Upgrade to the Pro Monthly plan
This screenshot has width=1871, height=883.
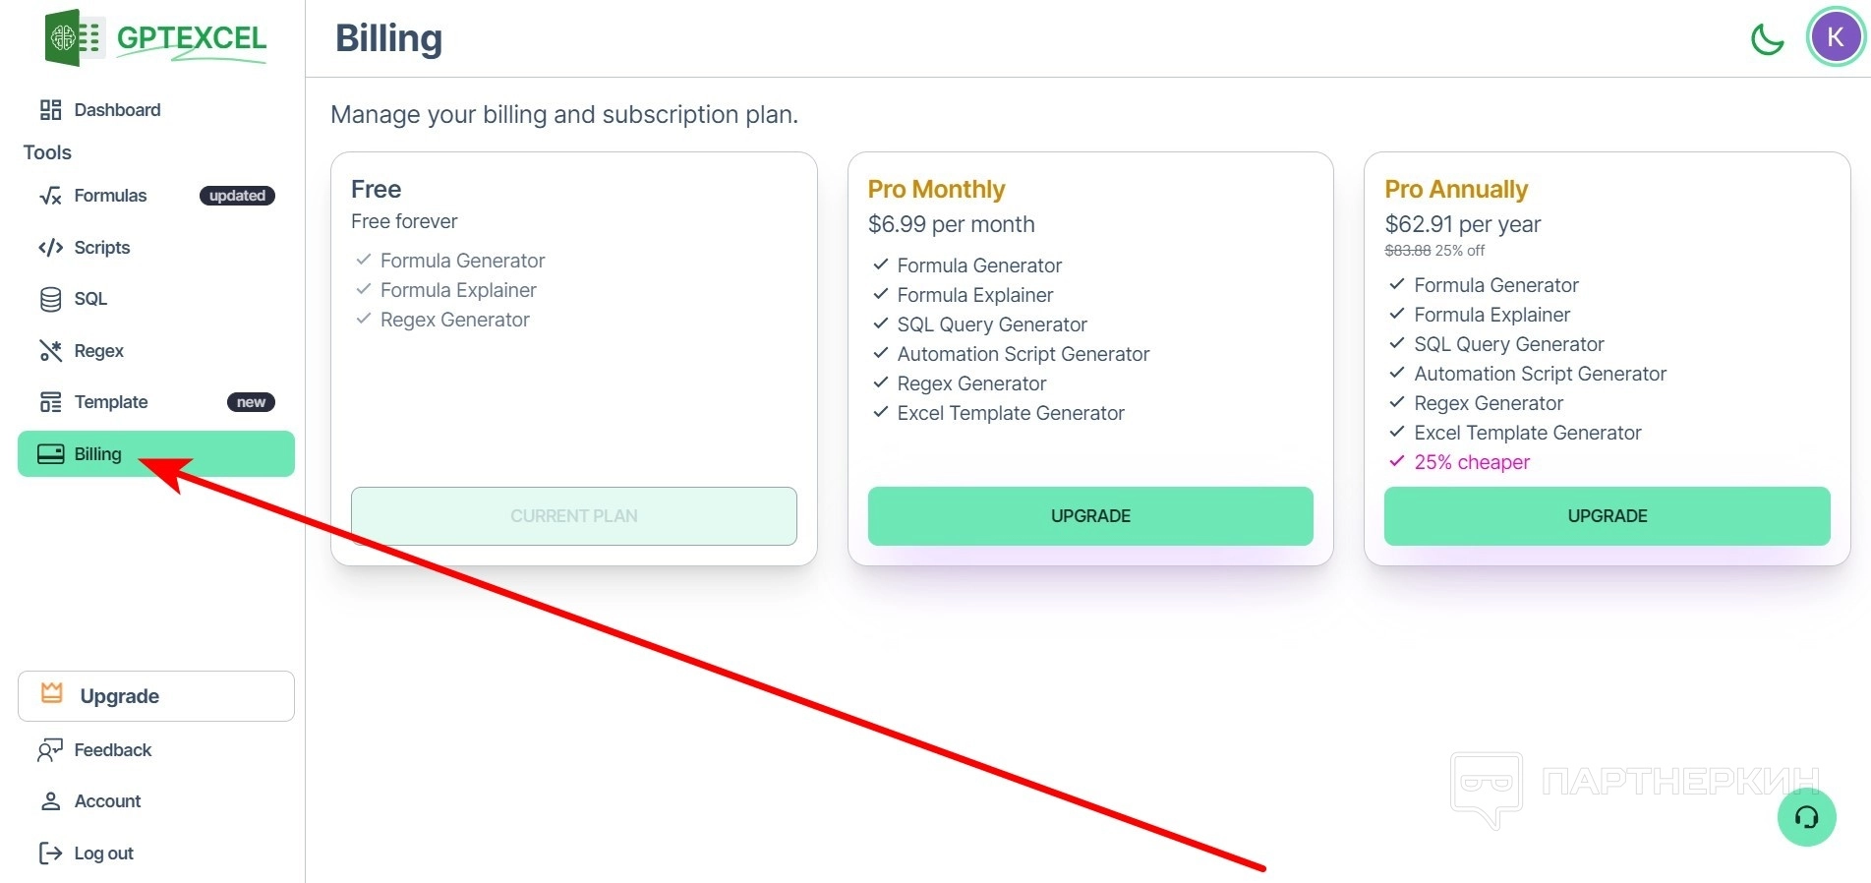click(x=1090, y=516)
